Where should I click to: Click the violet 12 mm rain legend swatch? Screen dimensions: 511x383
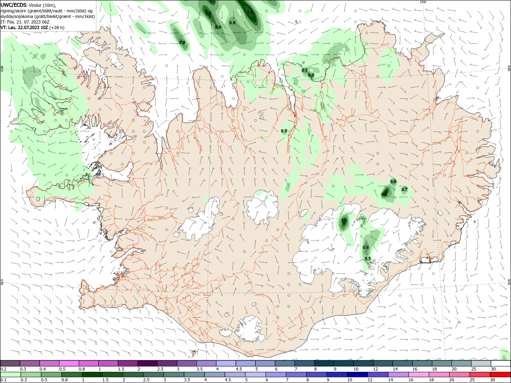point(378,375)
